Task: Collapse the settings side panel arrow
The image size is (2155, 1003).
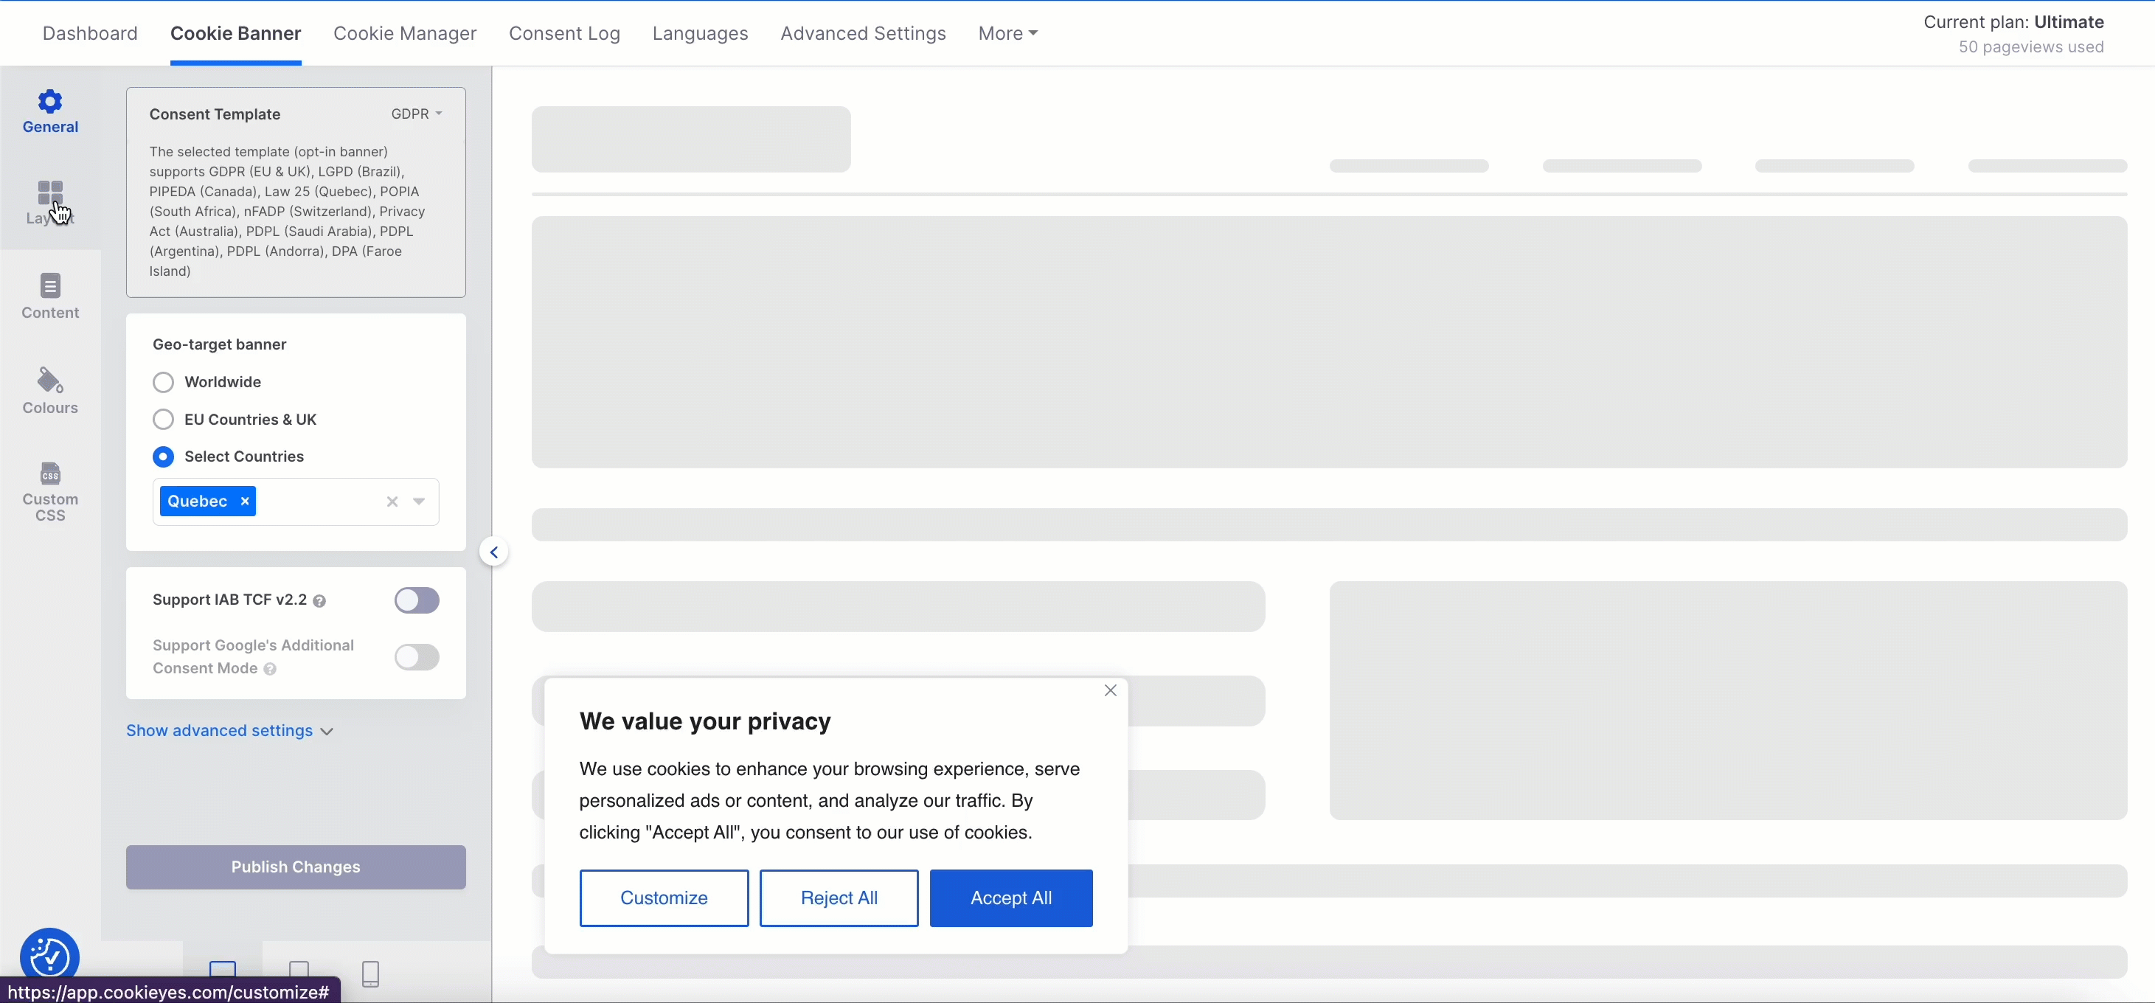Action: pos(493,552)
